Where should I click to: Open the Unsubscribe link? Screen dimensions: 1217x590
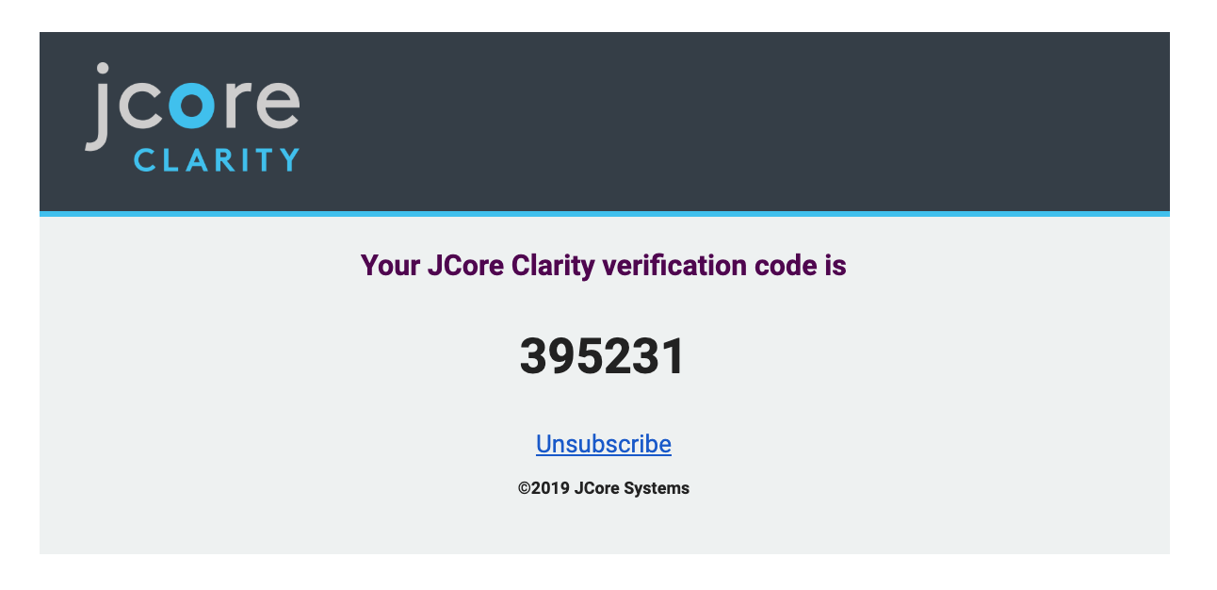(x=604, y=444)
